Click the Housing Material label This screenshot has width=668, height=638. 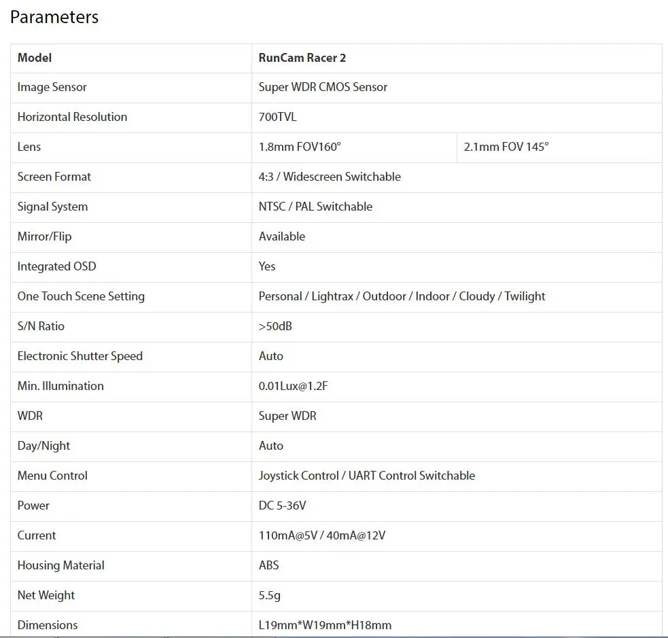(61, 565)
